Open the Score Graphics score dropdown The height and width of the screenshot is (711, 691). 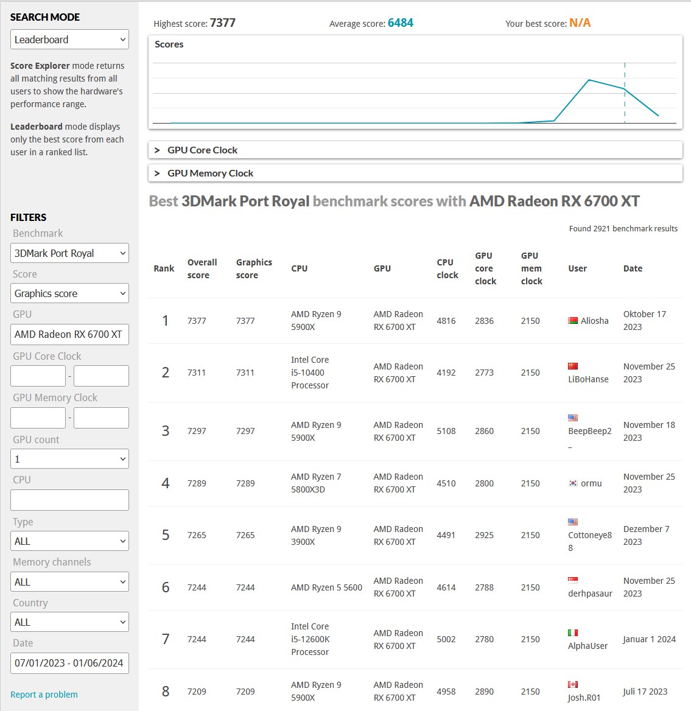click(69, 293)
